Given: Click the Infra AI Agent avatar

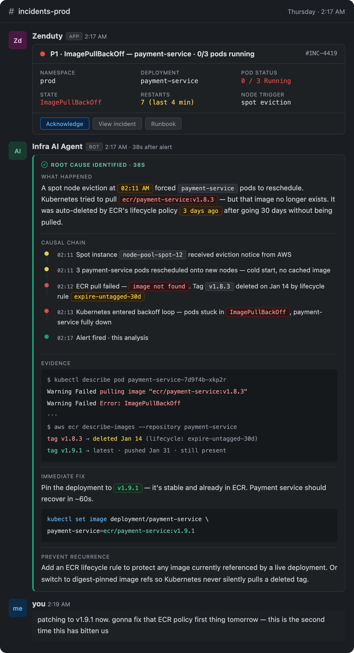Looking at the screenshot, I should (18, 151).
